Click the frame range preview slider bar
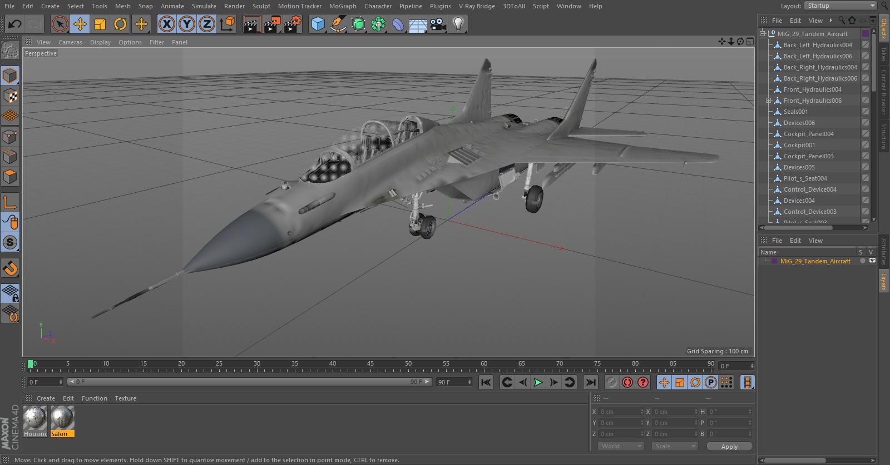This screenshot has height=465, width=890. tap(250, 382)
